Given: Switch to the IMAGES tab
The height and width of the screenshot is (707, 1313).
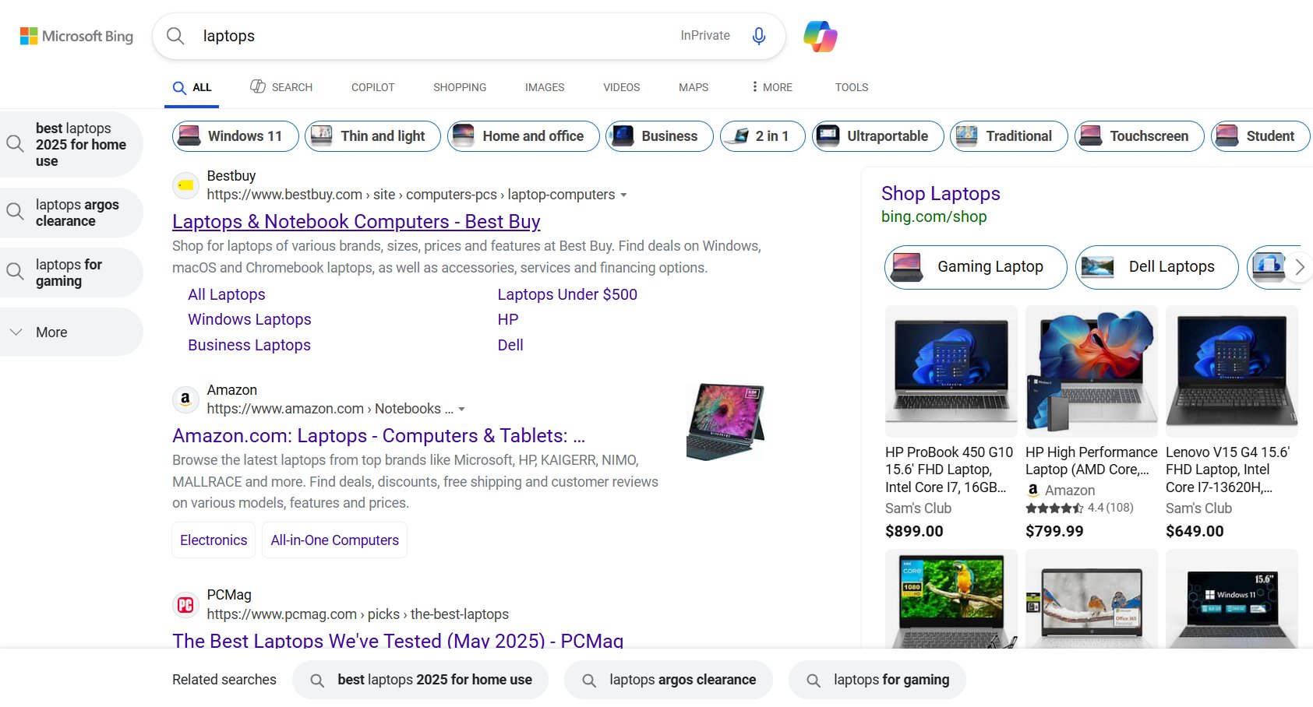Looking at the screenshot, I should point(544,87).
